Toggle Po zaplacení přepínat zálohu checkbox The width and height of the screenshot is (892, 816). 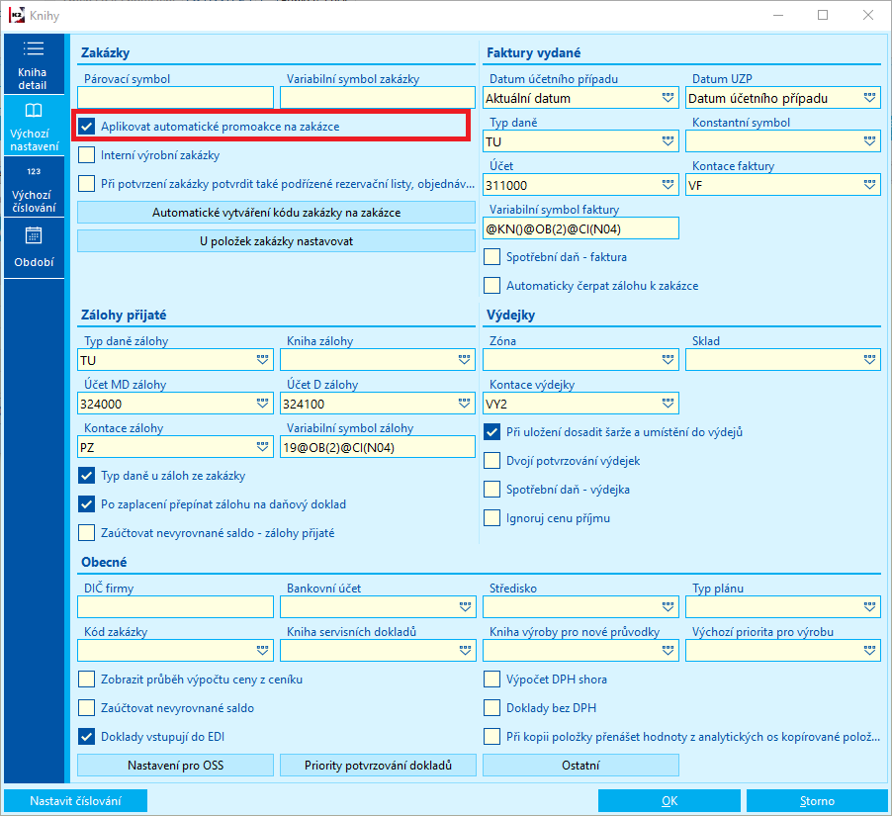coord(86,504)
